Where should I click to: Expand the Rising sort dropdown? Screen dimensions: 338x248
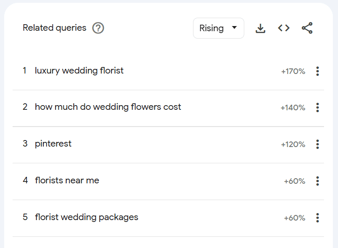point(219,28)
